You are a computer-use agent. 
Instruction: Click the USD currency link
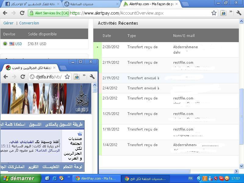pyautogui.click(x=19, y=44)
